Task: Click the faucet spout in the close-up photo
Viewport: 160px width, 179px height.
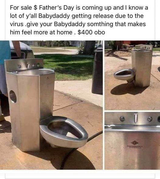Action: [136, 118]
